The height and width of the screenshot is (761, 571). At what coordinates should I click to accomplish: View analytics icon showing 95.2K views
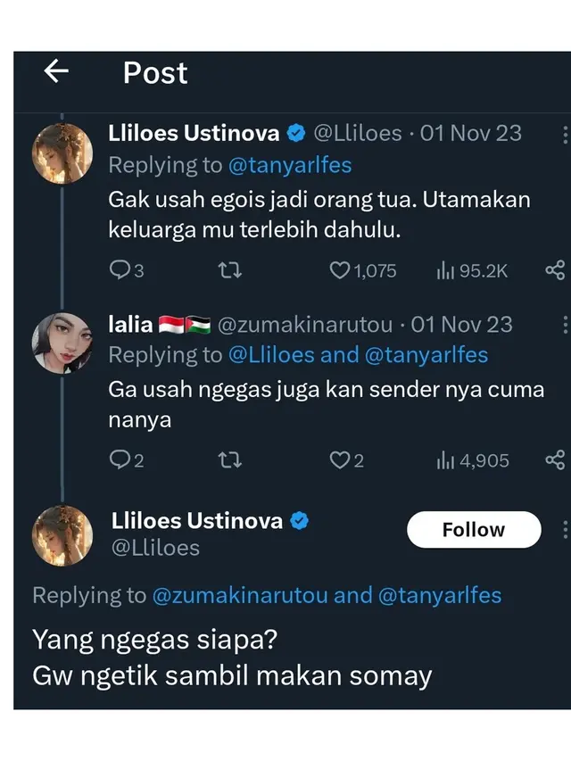click(443, 269)
